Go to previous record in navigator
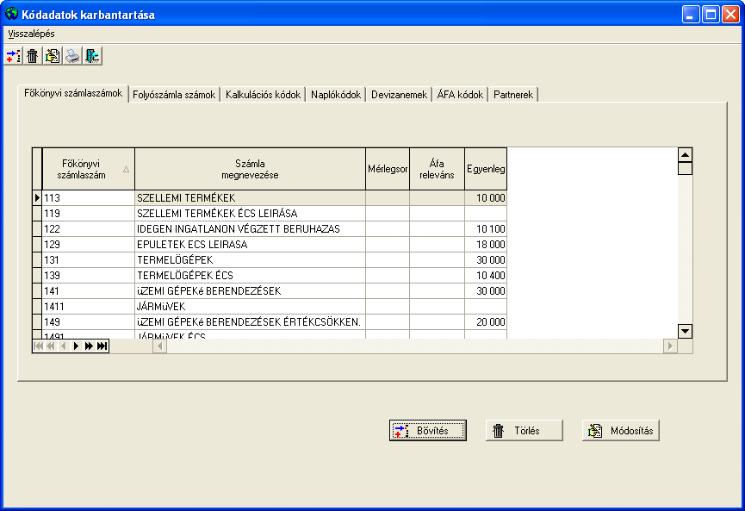 tap(63, 346)
